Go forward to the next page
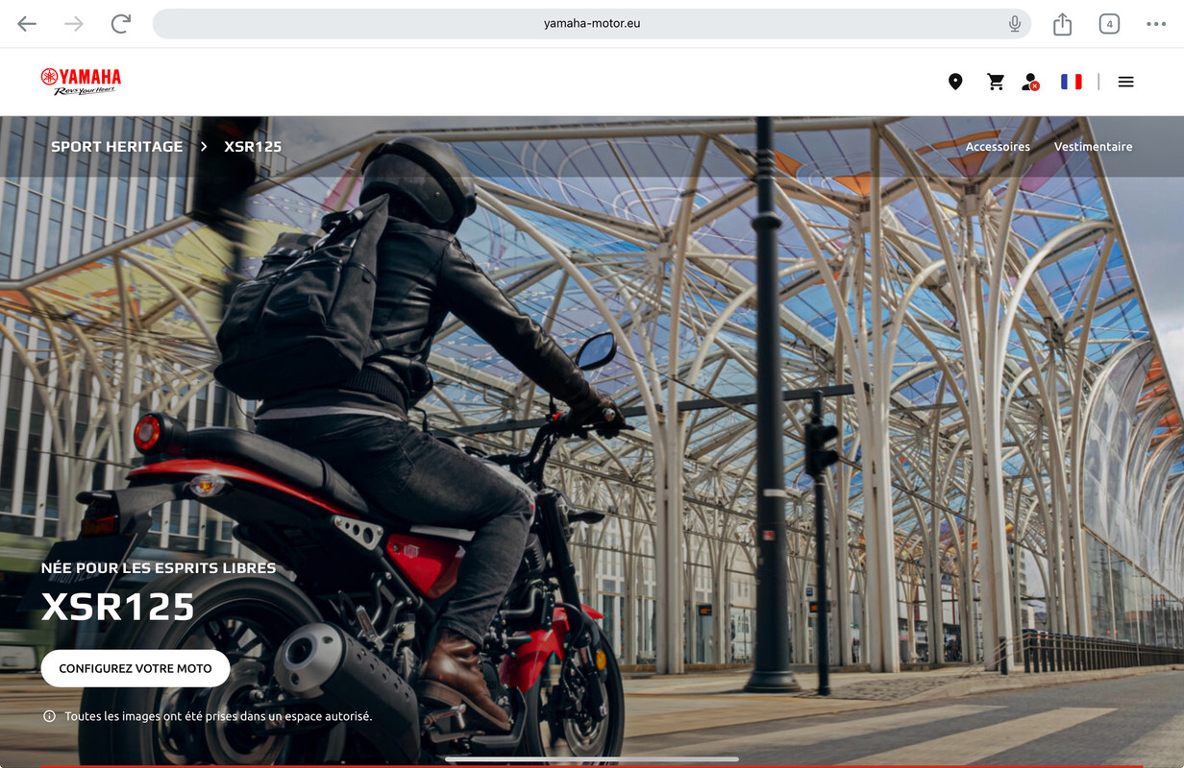Image resolution: width=1184 pixels, height=768 pixels. (x=73, y=24)
